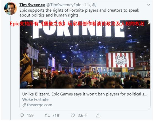Screen dimensions: 154x121
Task: View the 159 replies count
Action: click(x=30, y=115)
